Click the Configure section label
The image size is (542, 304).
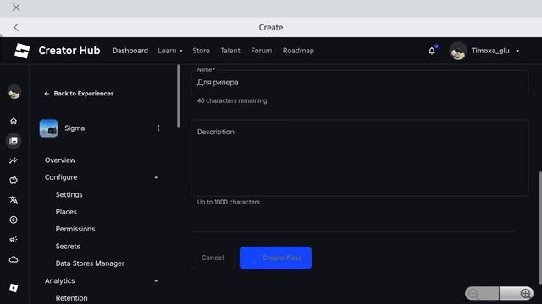(61, 177)
